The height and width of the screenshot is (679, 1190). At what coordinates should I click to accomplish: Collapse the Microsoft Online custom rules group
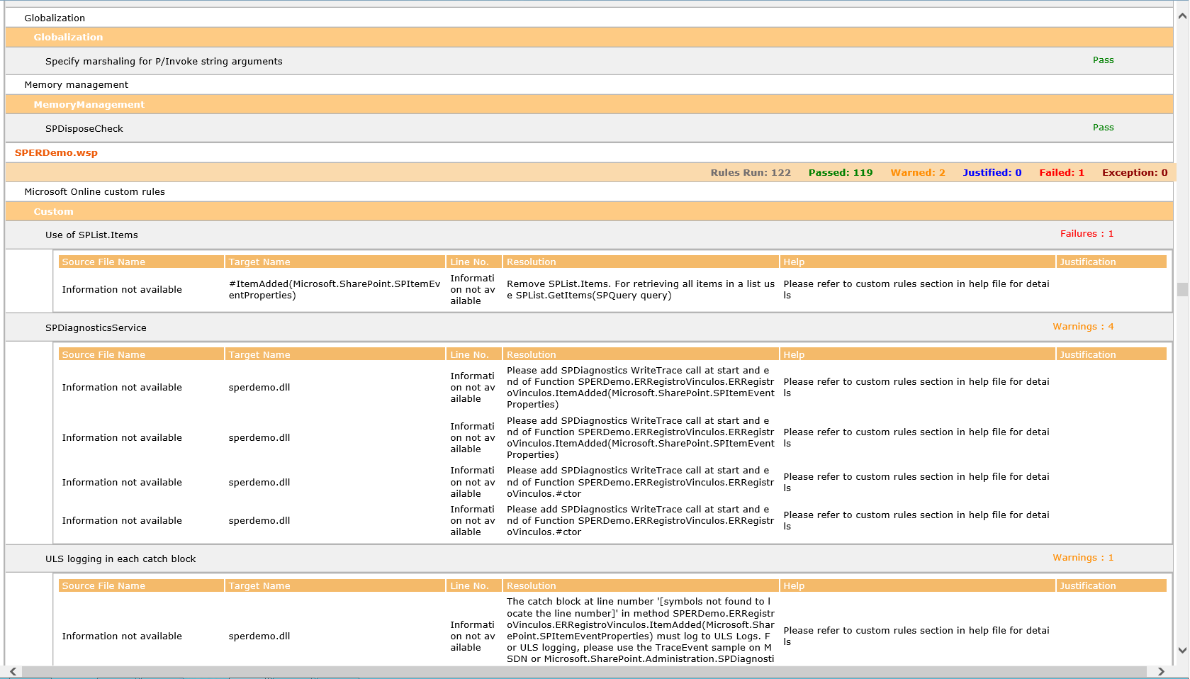[x=94, y=191]
